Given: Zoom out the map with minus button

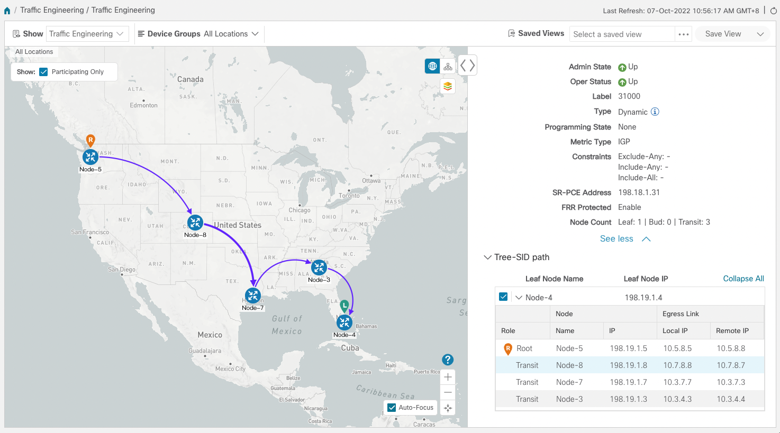Looking at the screenshot, I should (448, 392).
